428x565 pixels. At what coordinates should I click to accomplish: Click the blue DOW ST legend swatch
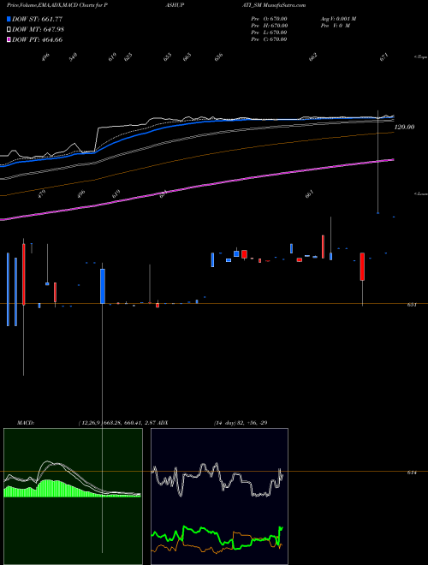coord(9,19)
